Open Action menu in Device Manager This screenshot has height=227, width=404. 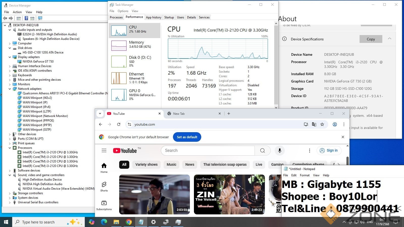point(17,12)
